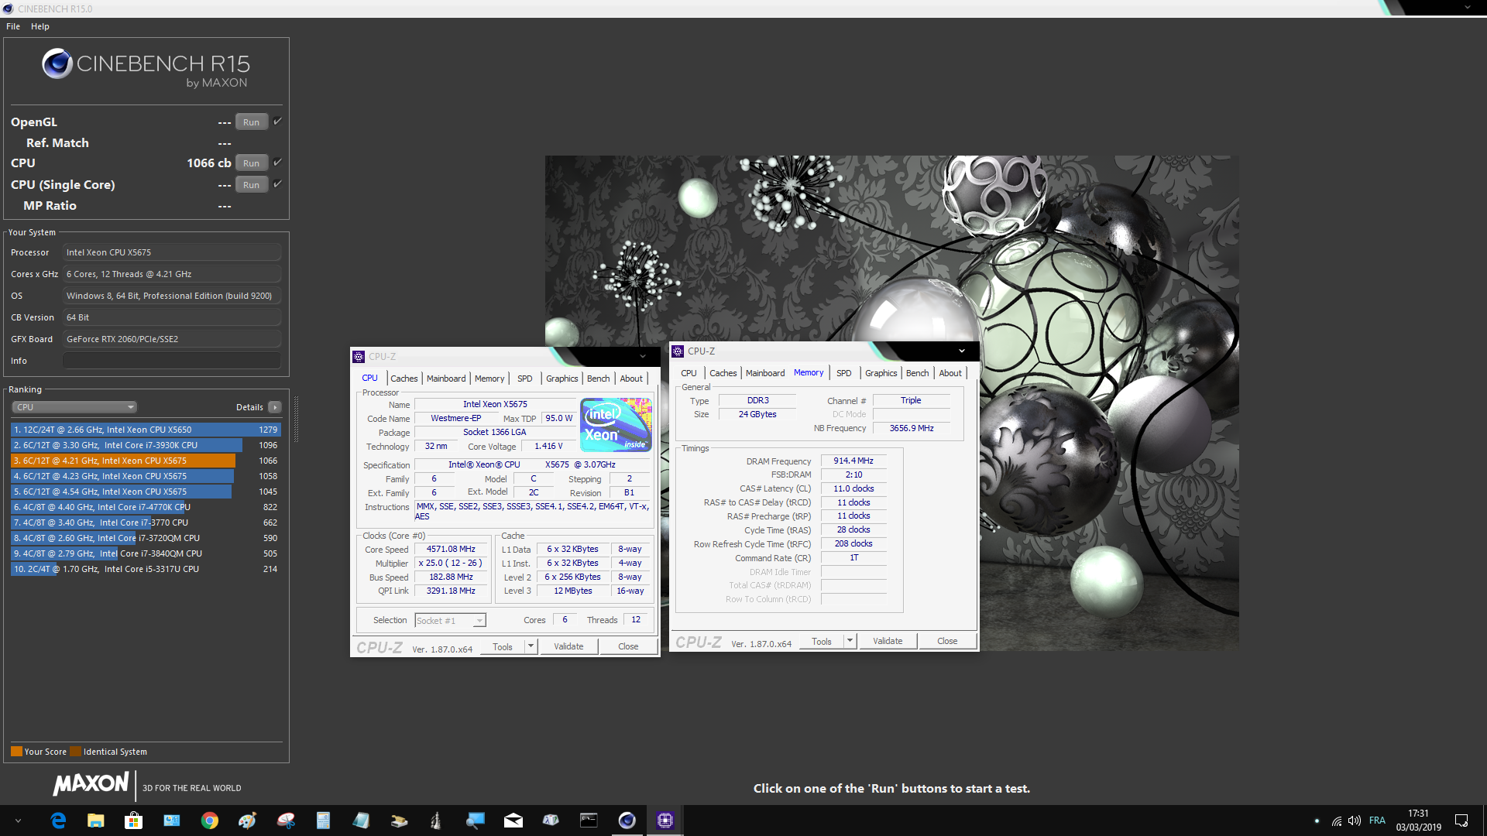
Task: Toggle the checkmark next to the OpenGL Run button
Action: pos(277,121)
